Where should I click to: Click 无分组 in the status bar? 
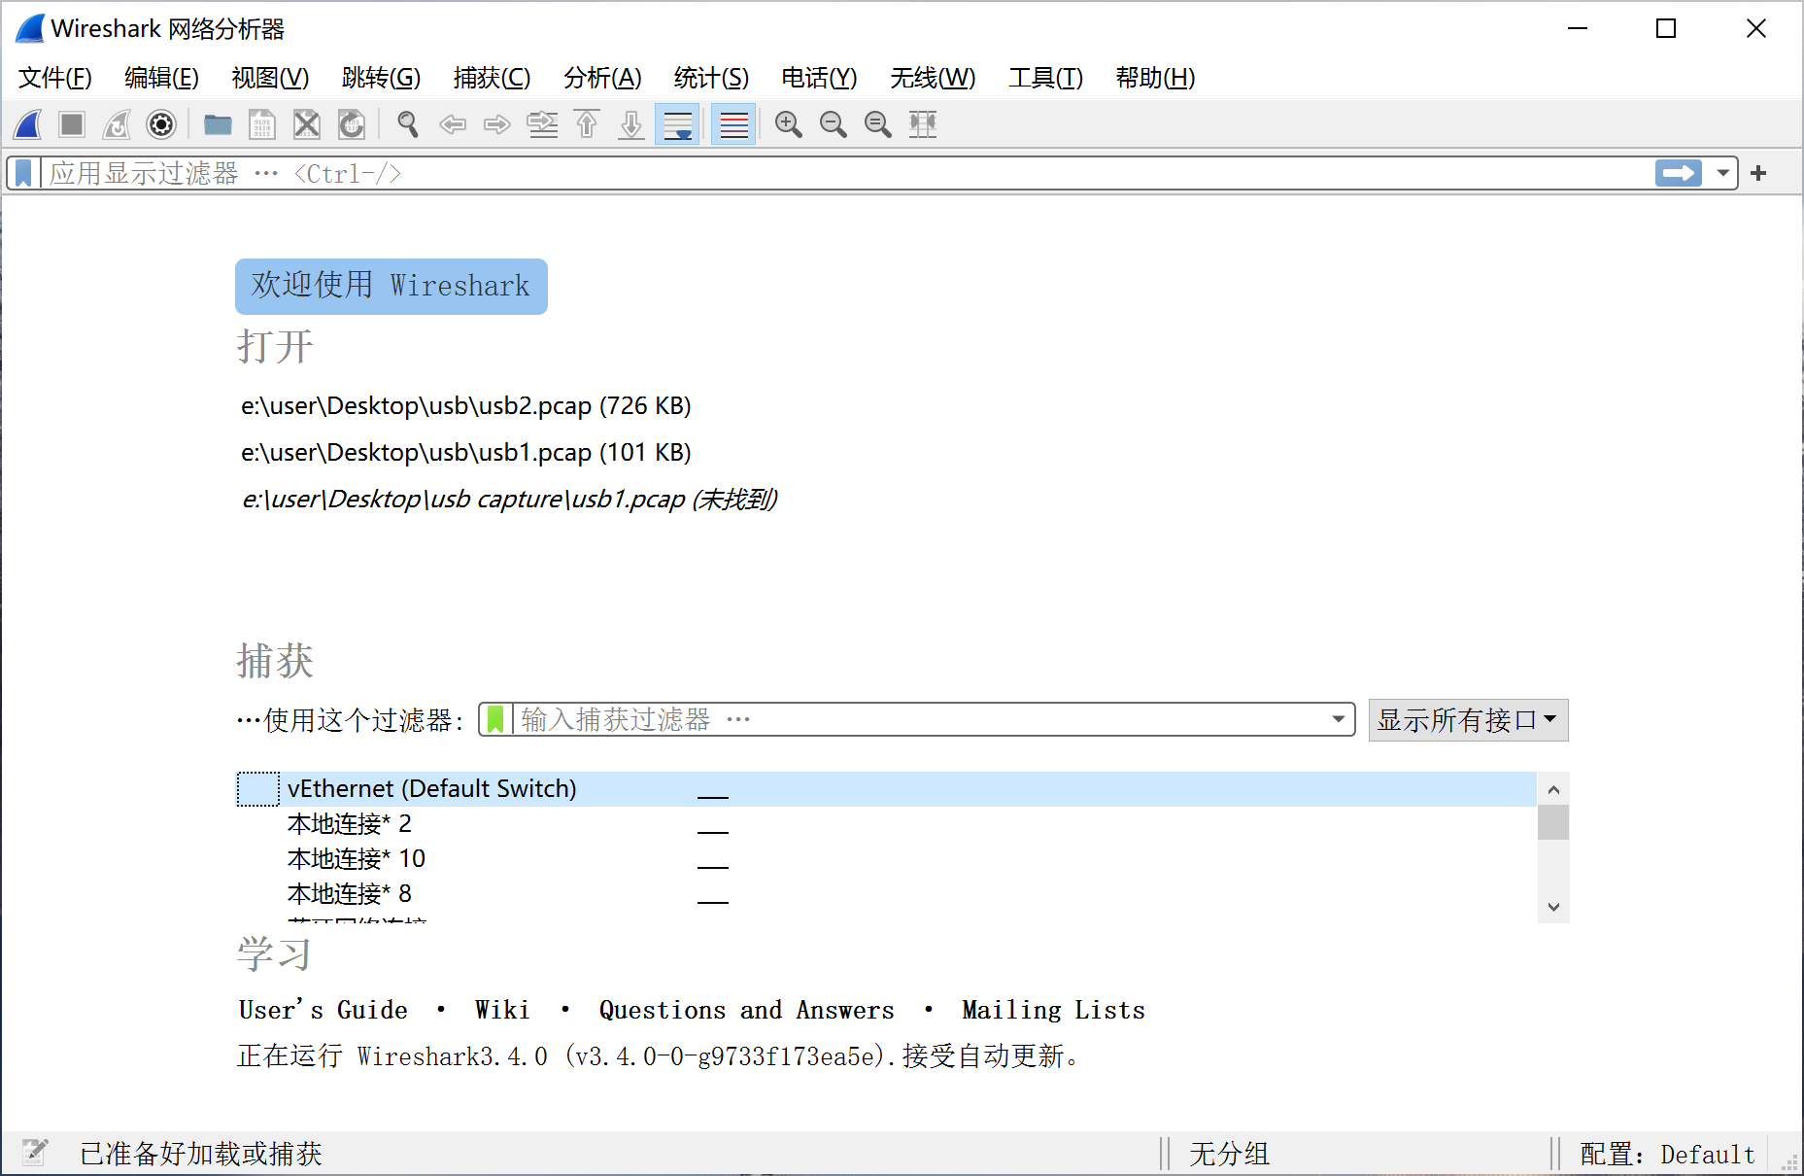click(1230, 1155)
